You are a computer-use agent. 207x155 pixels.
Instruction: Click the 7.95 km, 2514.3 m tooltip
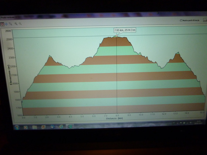[125, 30]
